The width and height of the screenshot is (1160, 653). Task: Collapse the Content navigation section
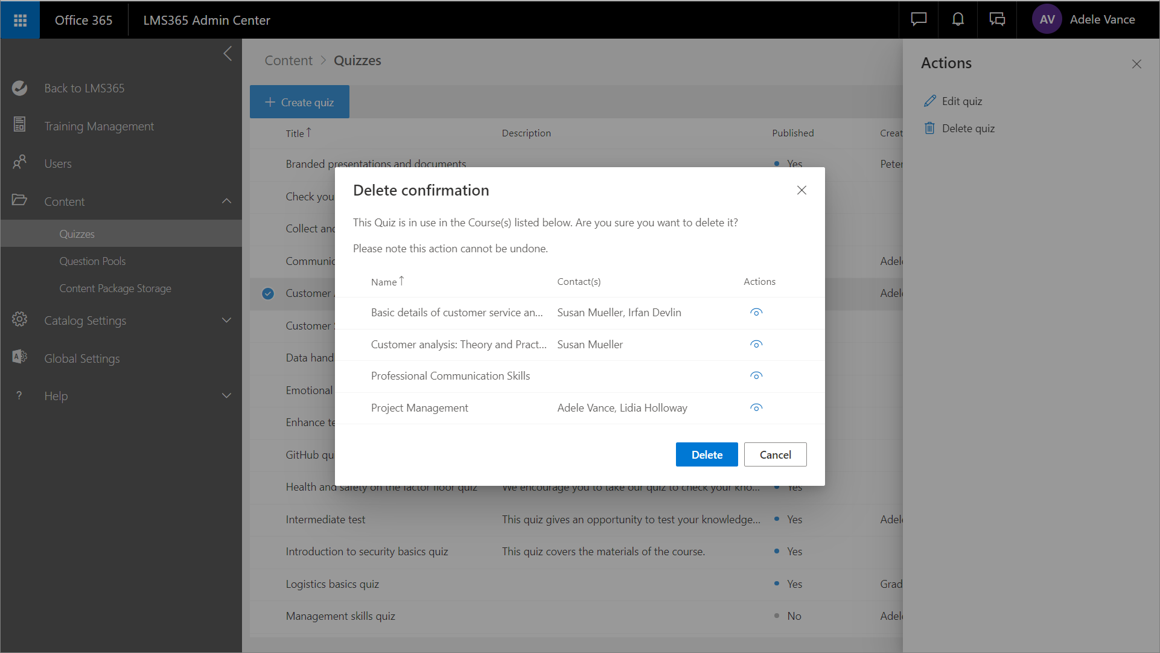(x=226, y=201)
